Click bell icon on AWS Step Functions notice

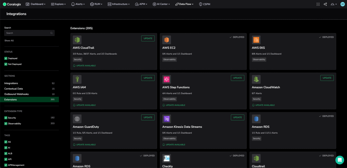coord(164,105)
